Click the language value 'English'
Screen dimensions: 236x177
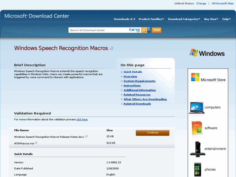pos(111,174)
